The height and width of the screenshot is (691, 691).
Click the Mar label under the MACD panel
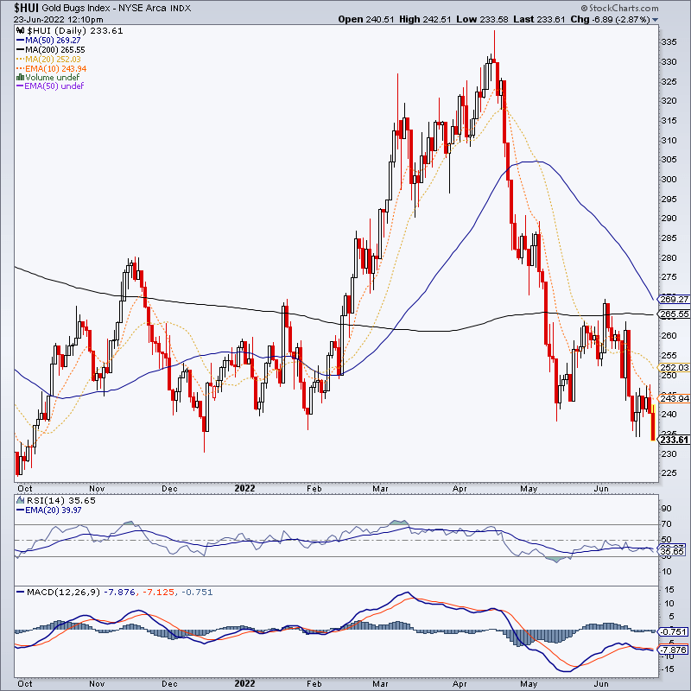[380, 684]
